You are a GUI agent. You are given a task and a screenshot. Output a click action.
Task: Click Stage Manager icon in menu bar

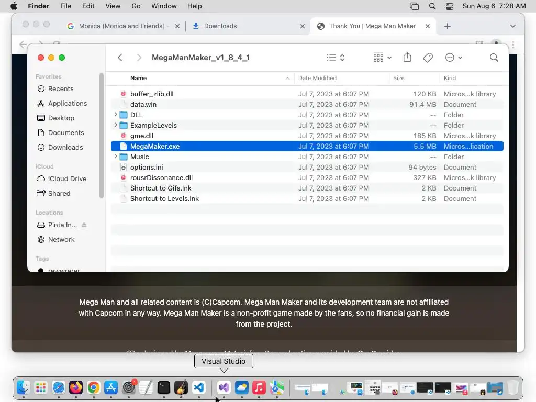tap(414, 6)
